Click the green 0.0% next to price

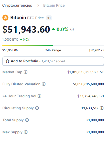(x=62, y=29)
